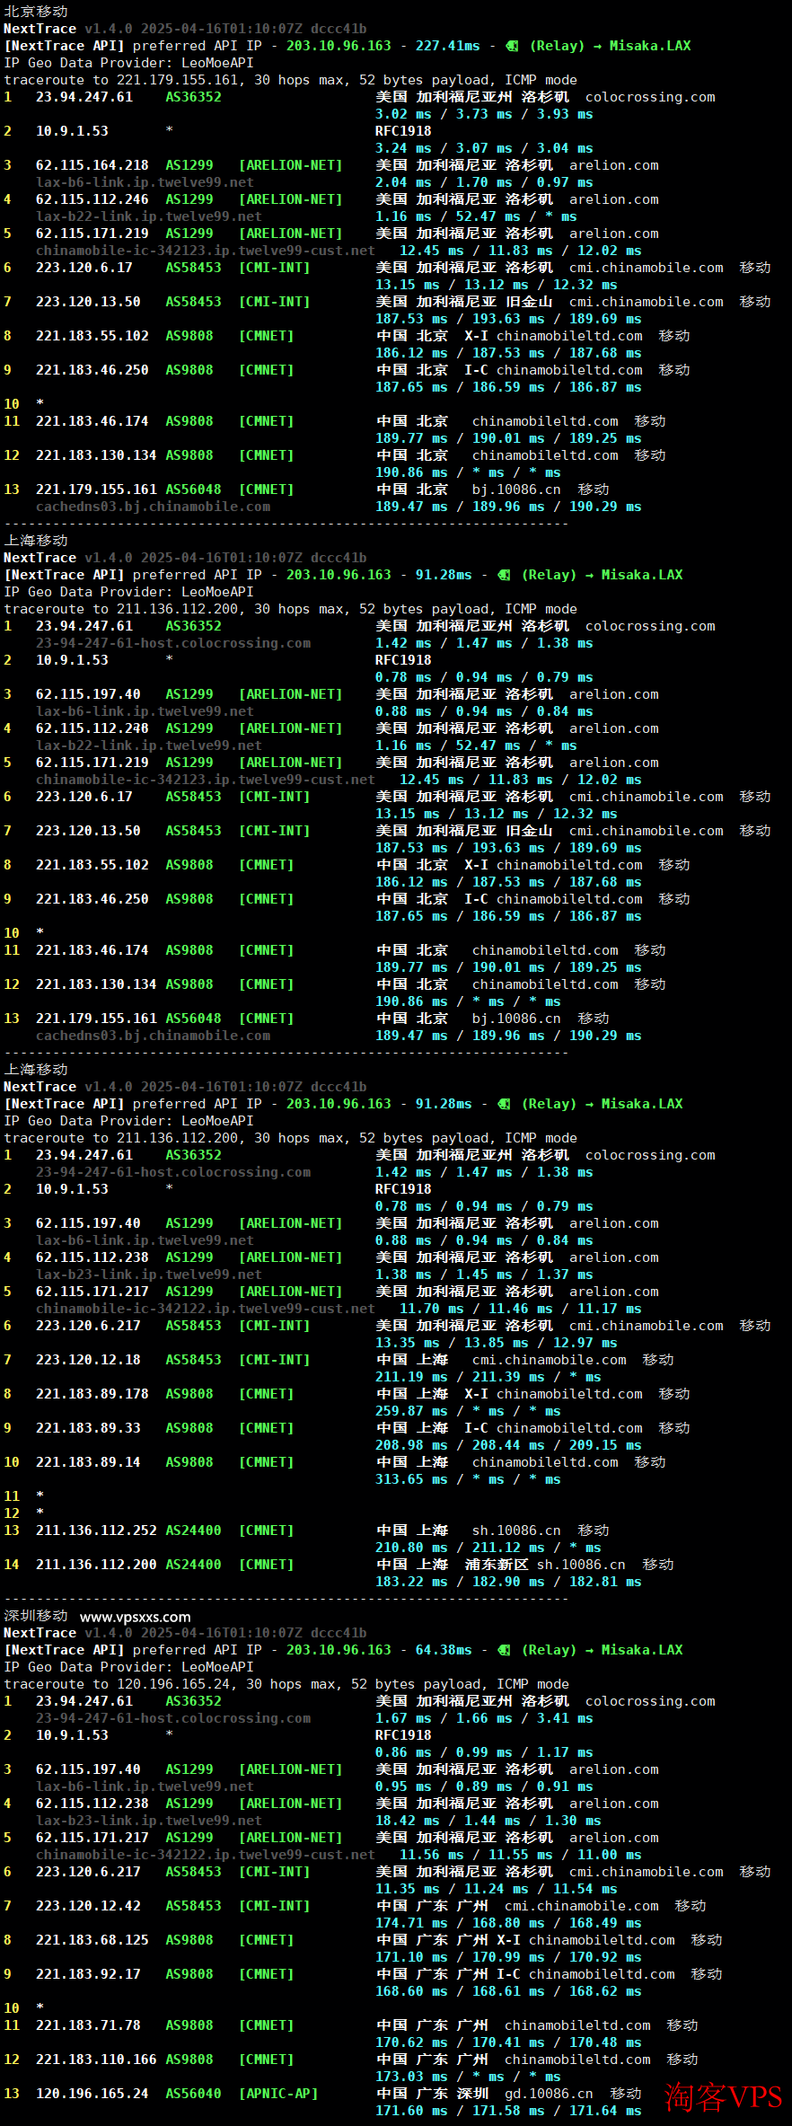Image resolution: width=792 pixels, height=2126 pixels.
Task: Select hop IP 221.183.89.14
Action: coord(88,1462)
